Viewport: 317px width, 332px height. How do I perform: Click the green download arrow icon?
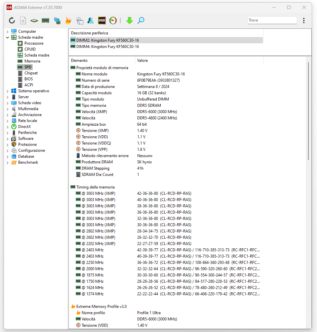[x=130, y=21]
